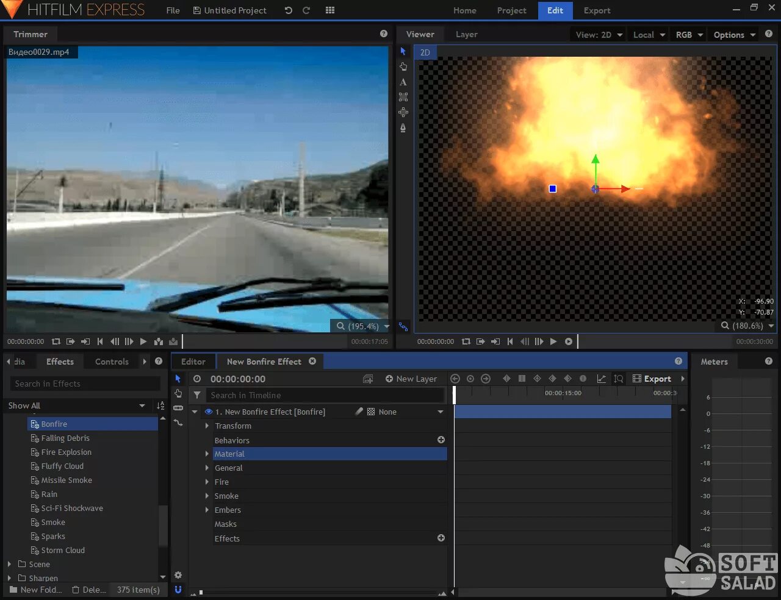Click Viewer play button
This screenshot has height=600, width=781.
(x=553, y=341)
